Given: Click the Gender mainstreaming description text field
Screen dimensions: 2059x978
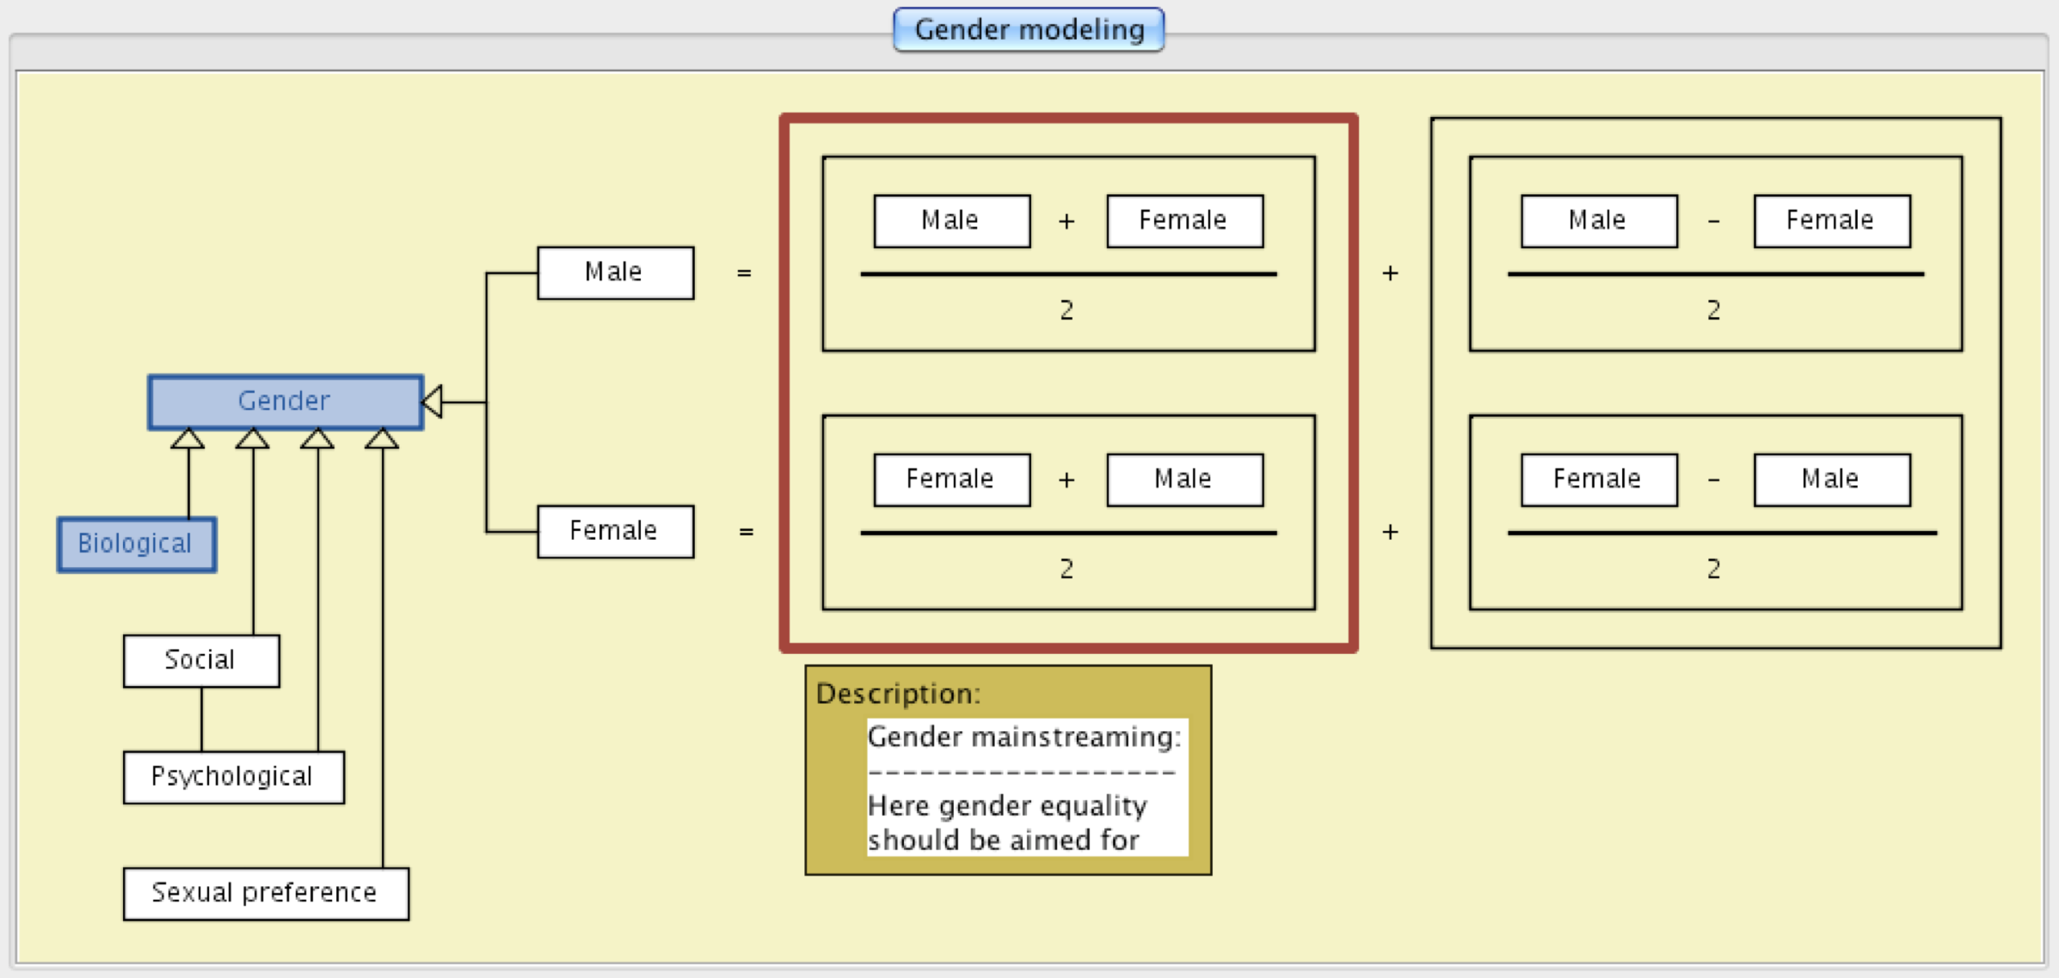Looking at the screenshot, I should (1026, 787).
